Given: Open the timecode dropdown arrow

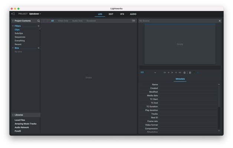Looking at the screenshot, I should 155,73.
